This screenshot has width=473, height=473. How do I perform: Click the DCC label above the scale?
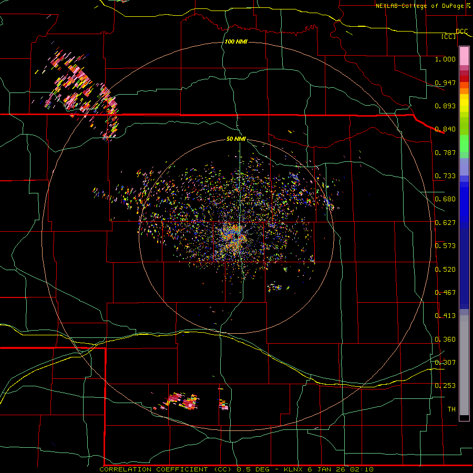point(461,32)
